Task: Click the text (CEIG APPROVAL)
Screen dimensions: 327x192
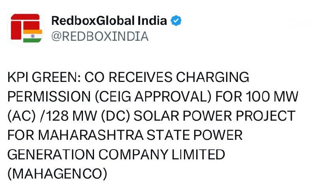Action: (x=153, y=97)
